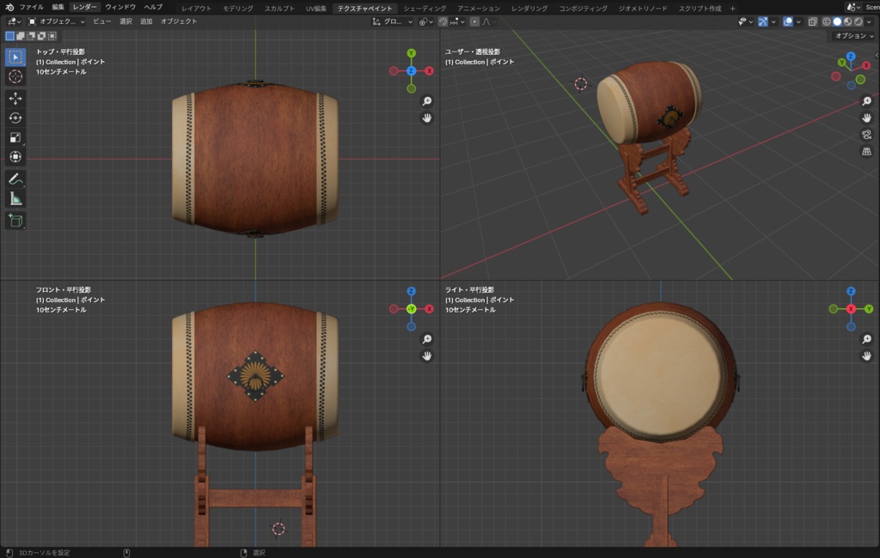Select the Select Box tool
The height and width of the screenshot is (558, 880).
(x=15, y=57)
